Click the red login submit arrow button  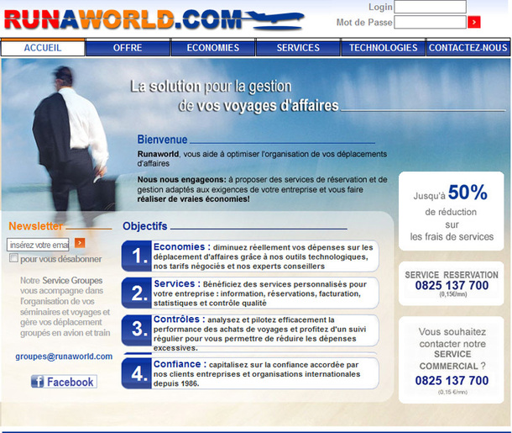point(474,22)
